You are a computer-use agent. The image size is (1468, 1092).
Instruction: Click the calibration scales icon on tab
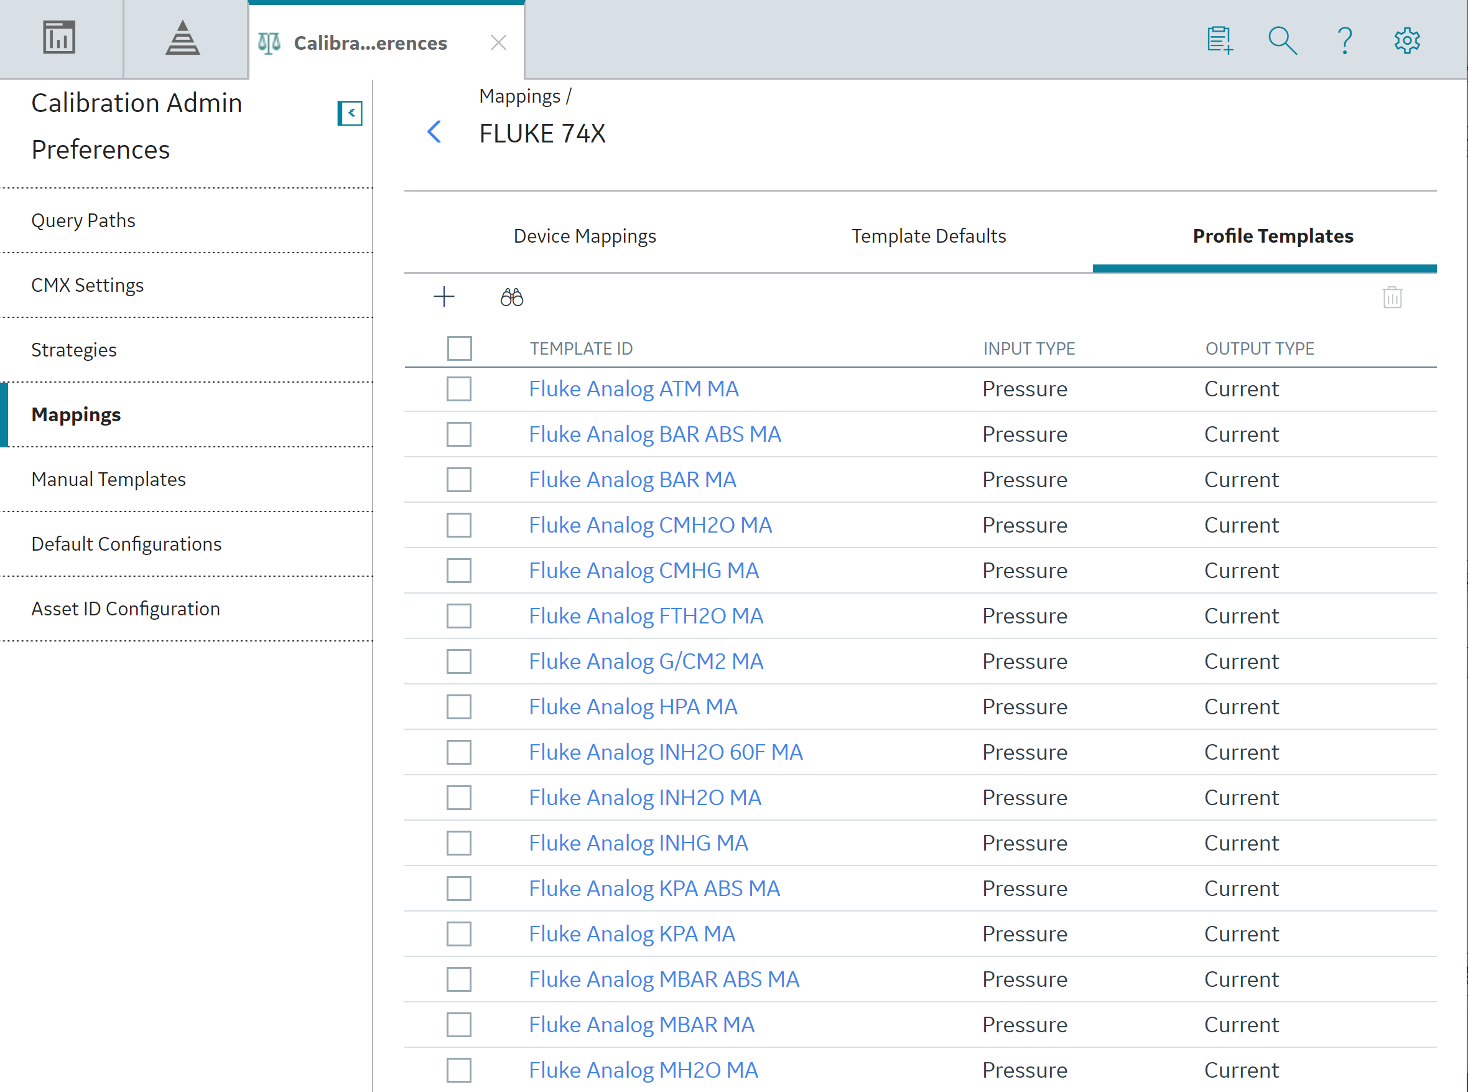269,43
